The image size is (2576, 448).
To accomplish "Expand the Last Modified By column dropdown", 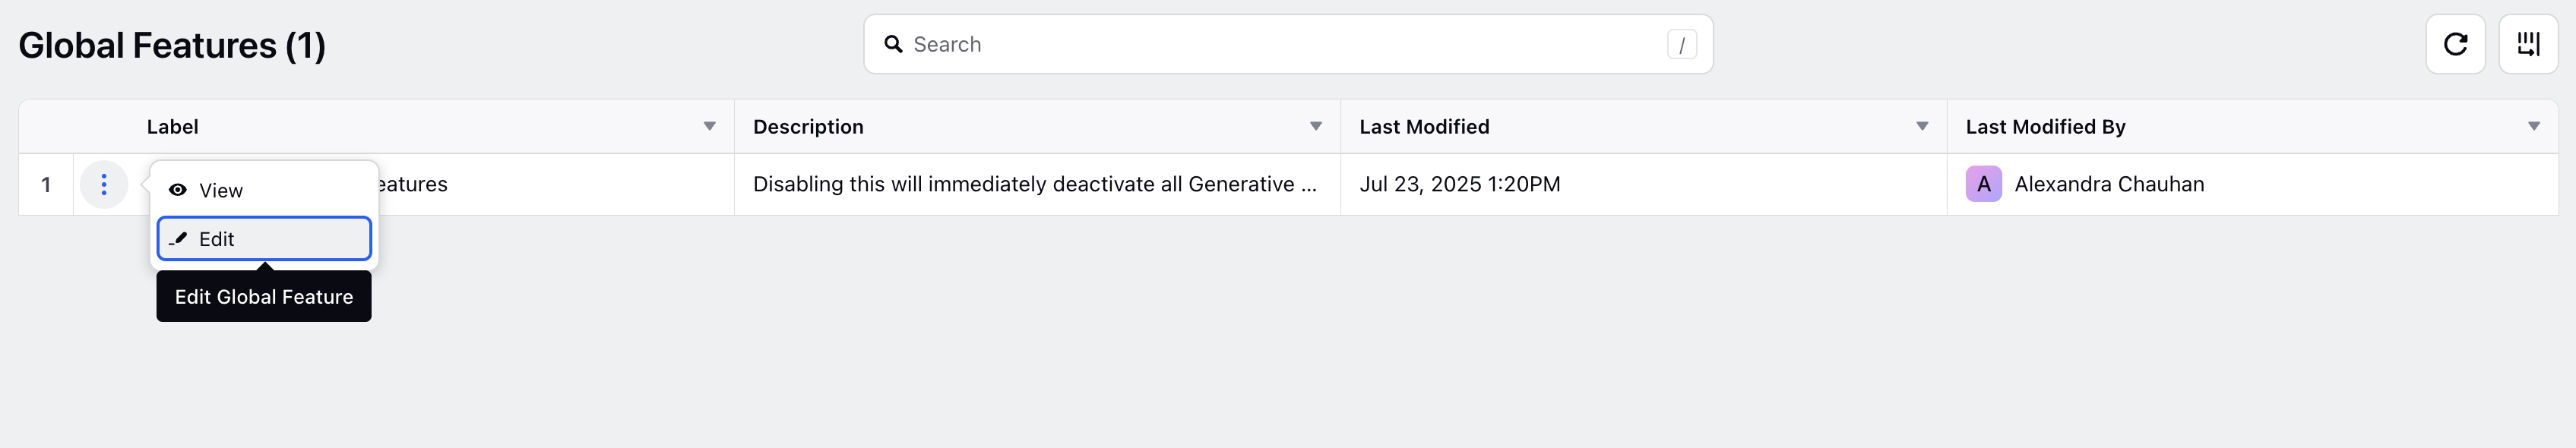I will [2534, 126].
